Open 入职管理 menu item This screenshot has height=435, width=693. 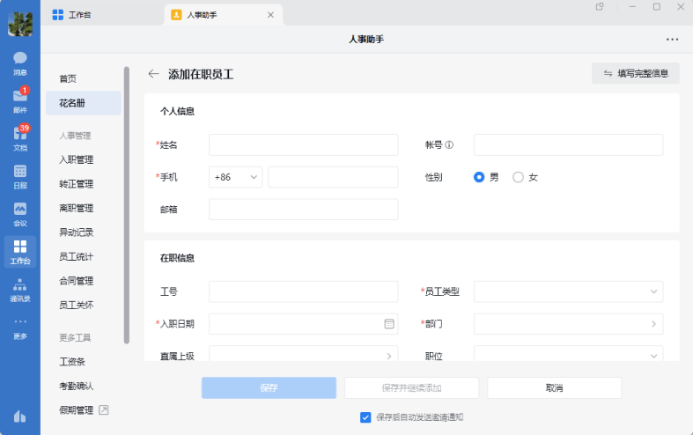point(77,159)
